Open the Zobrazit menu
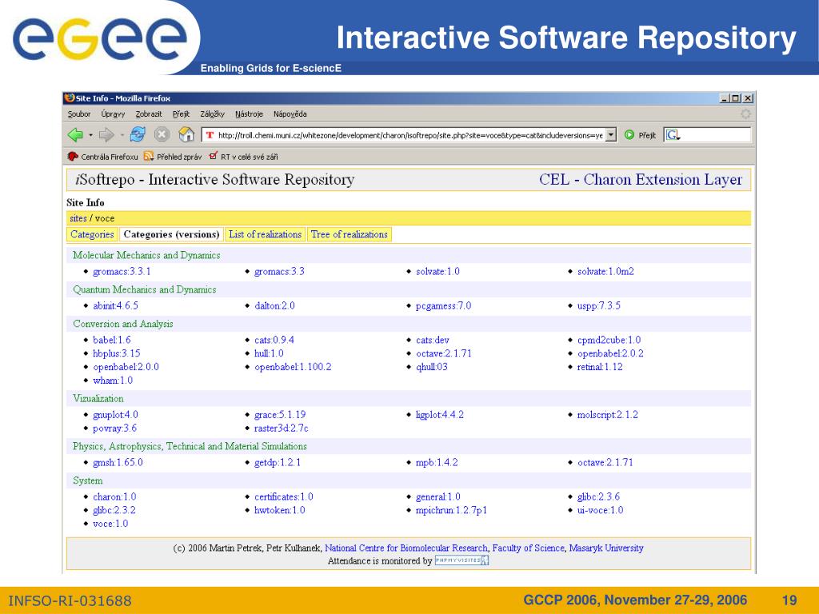Viewport: 819px width, 614px height. tap(149, 114)
